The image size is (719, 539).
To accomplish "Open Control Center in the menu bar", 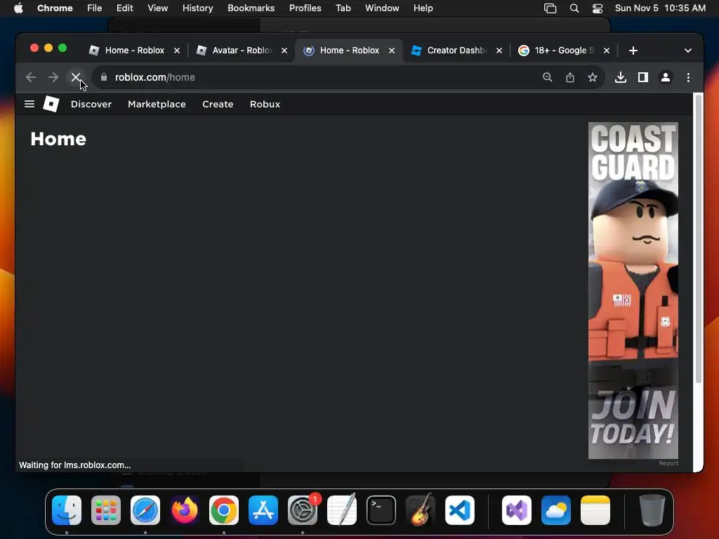I will tap(597, 8).
